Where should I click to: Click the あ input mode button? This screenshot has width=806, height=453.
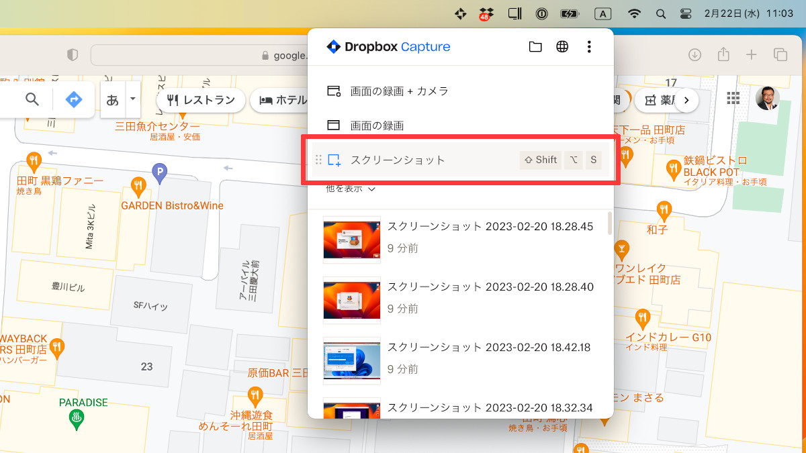click(x=113, y=100)
